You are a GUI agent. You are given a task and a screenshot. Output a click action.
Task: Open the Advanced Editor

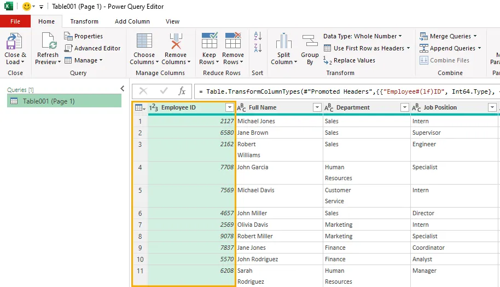[x=92, y=48]
